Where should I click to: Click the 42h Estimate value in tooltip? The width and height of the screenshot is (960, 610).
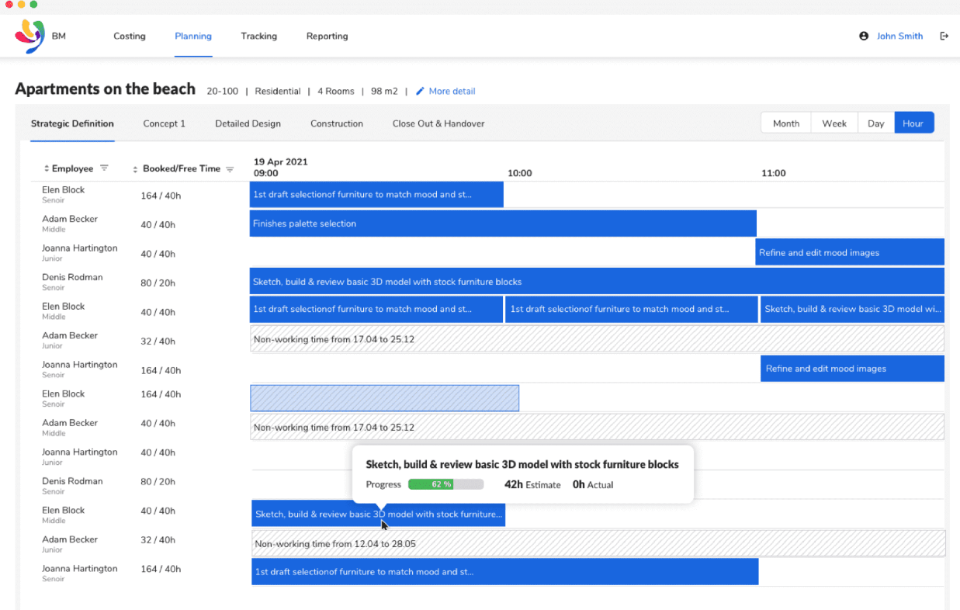click(x=532, y=484)
